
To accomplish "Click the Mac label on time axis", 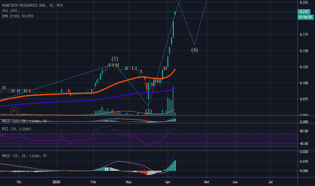I will point(129,182).
